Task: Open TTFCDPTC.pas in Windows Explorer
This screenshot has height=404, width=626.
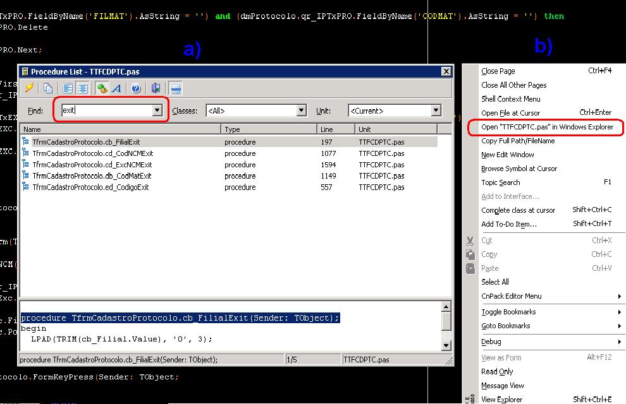Action: pyautogui.click(x=547, y=127)
